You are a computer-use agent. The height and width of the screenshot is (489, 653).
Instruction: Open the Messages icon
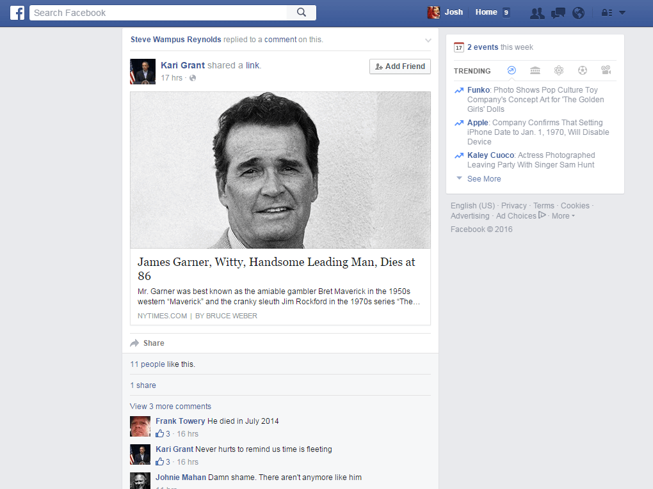click(x=558, y=13)
